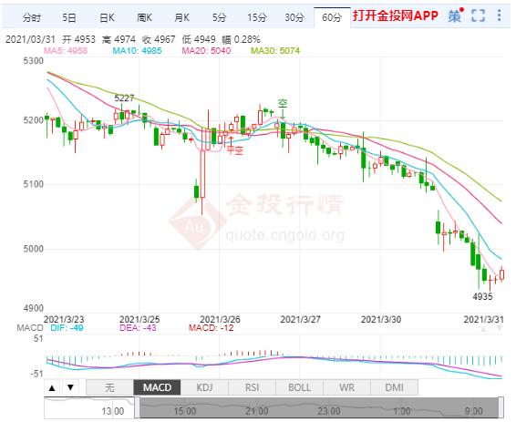
Task: Click the MACD: -12 value label
Action: (x=211, y=328)
